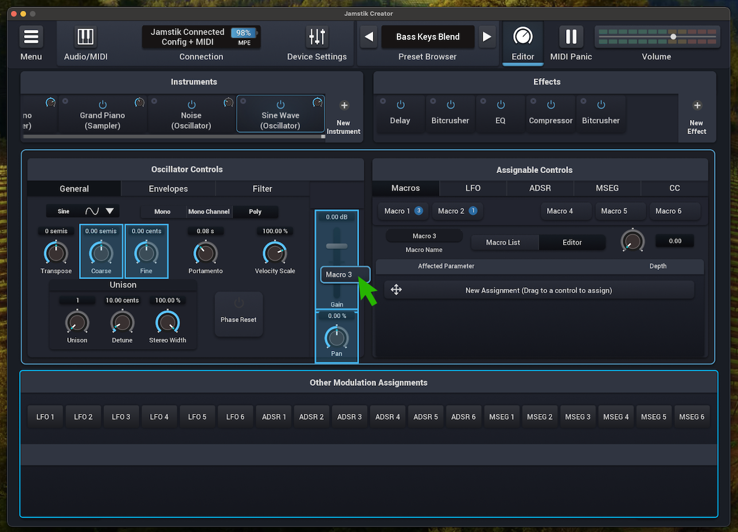The width and height of the screenshot is (738, 532).
Task: Open the Bass Keys Blend preset selector
Action: (x=428, y=37)
